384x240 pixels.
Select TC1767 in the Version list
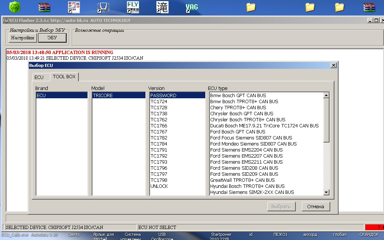[178, 132]
